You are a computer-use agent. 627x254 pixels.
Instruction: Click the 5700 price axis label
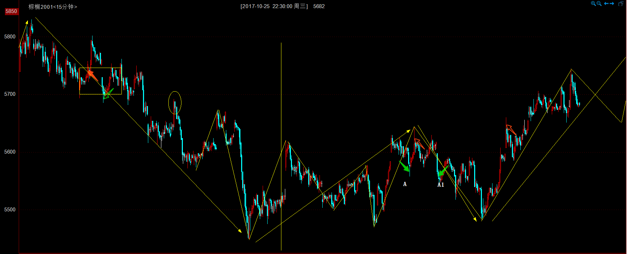coord(10,94)
